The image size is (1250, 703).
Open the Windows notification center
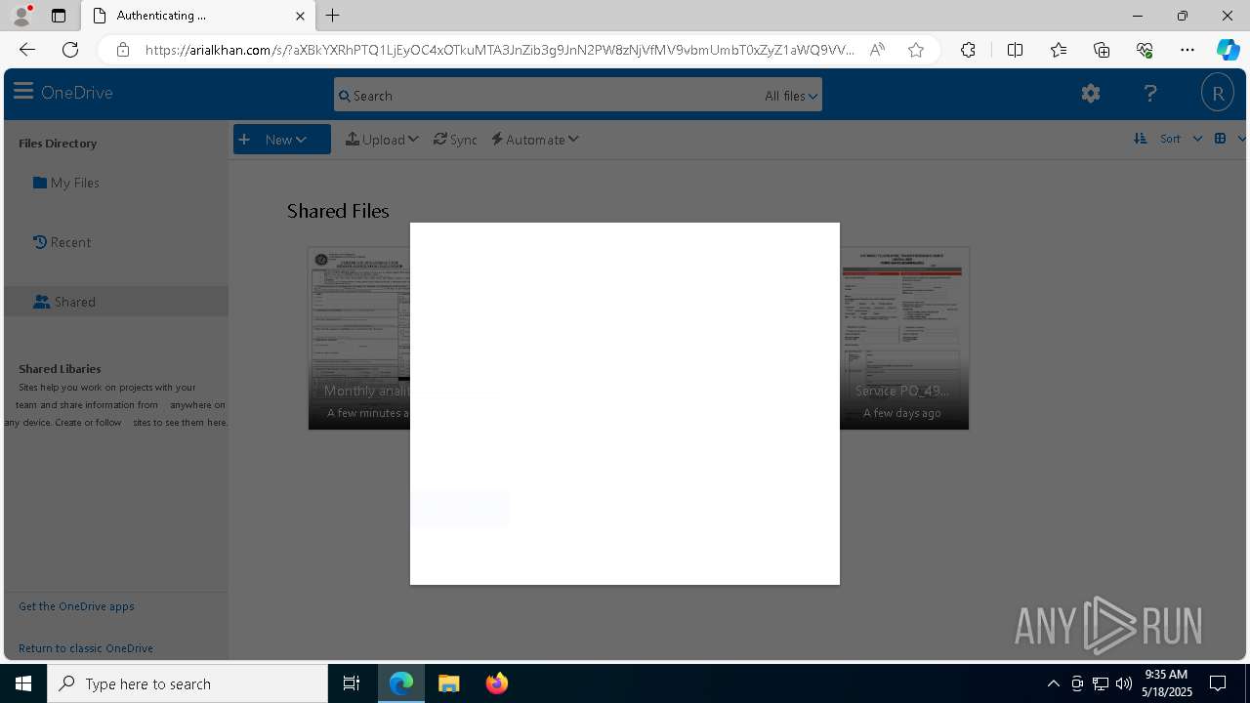(x=1218, y=683)
